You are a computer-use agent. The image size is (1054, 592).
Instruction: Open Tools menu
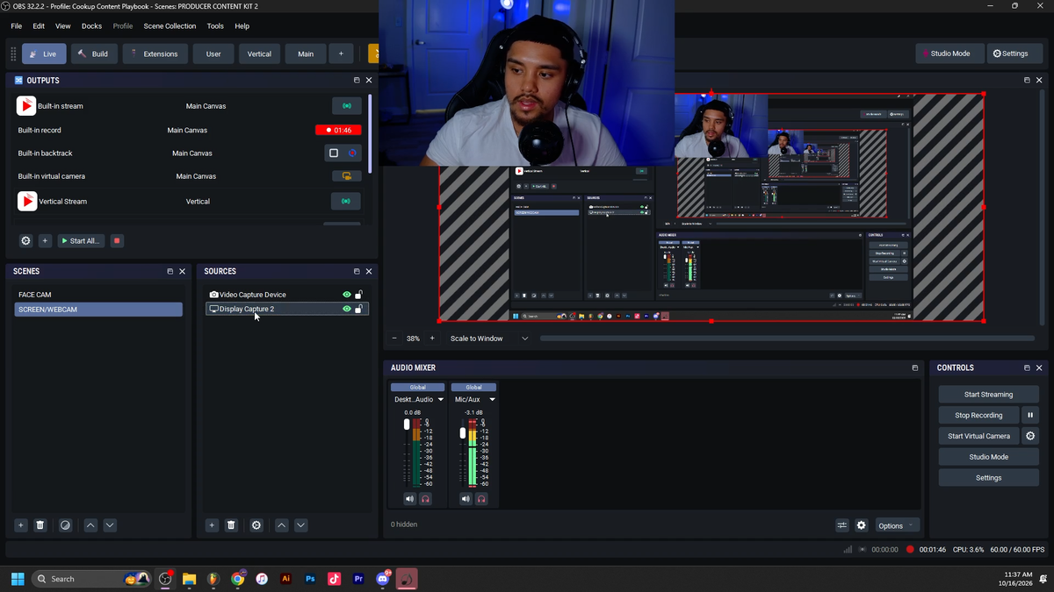click(215, 26)
